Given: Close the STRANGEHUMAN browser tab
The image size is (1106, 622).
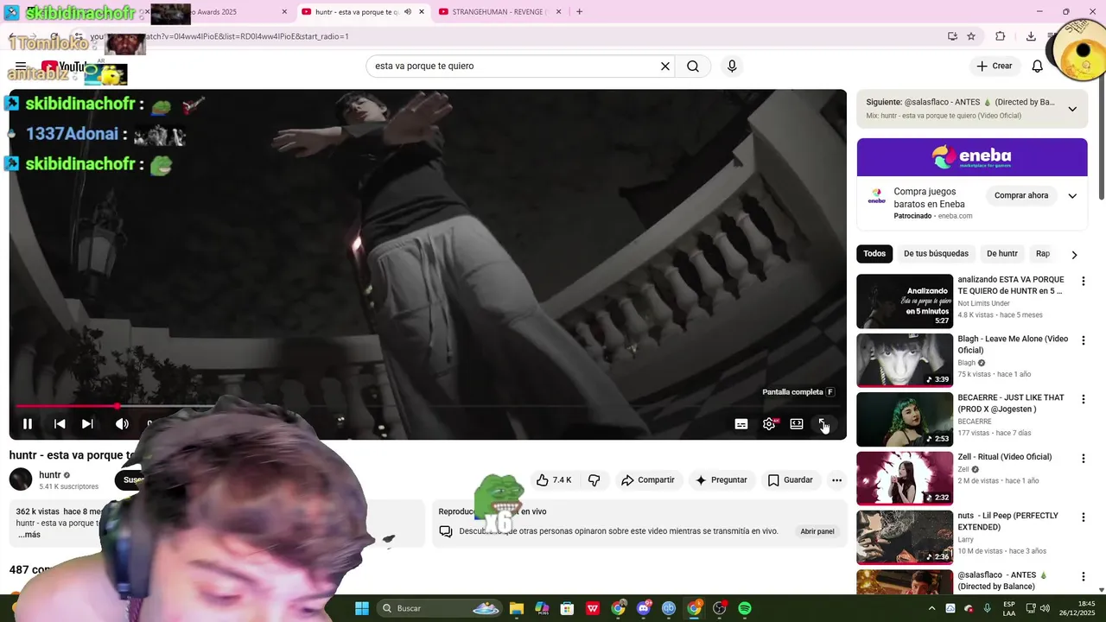Looking at the screenshot, I should (558, 12).
